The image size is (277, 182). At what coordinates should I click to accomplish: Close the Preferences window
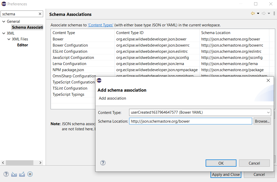pyautogui.click(x=271, y=4)
